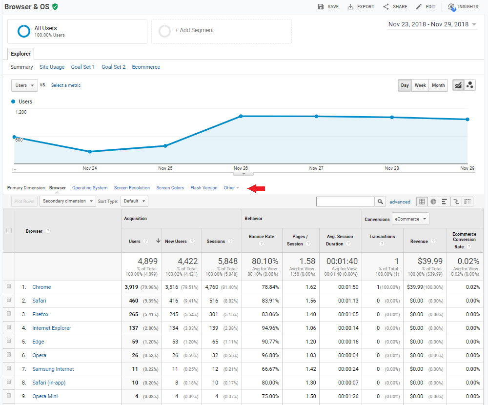
Task: Switch to the Ecommerce tab
Action: click(x=146, y=67)
